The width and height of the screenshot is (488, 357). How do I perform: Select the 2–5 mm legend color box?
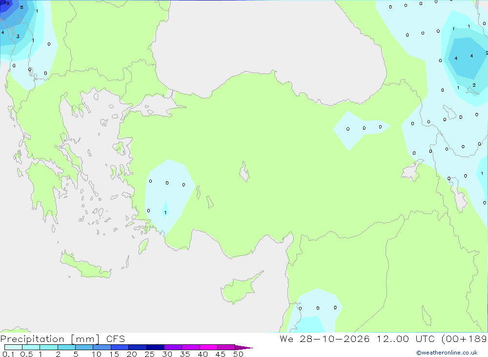point(66,347)
